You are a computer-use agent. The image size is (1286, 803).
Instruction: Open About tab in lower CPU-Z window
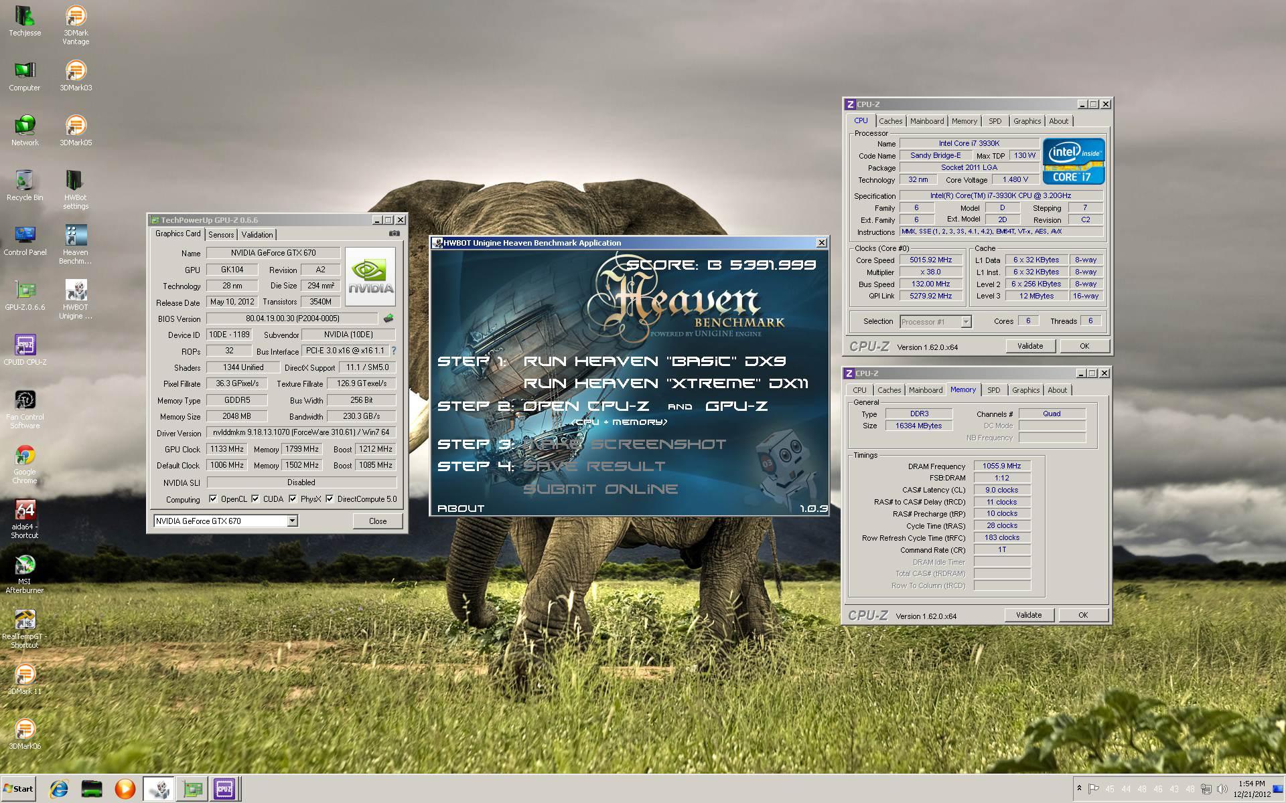(x=1057, y=390)
